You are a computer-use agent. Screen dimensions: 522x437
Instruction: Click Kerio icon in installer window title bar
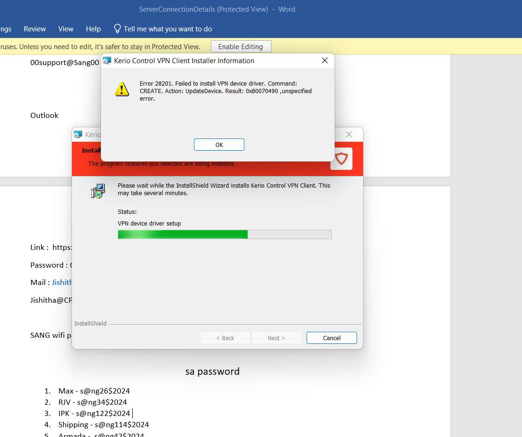(78, 135)
